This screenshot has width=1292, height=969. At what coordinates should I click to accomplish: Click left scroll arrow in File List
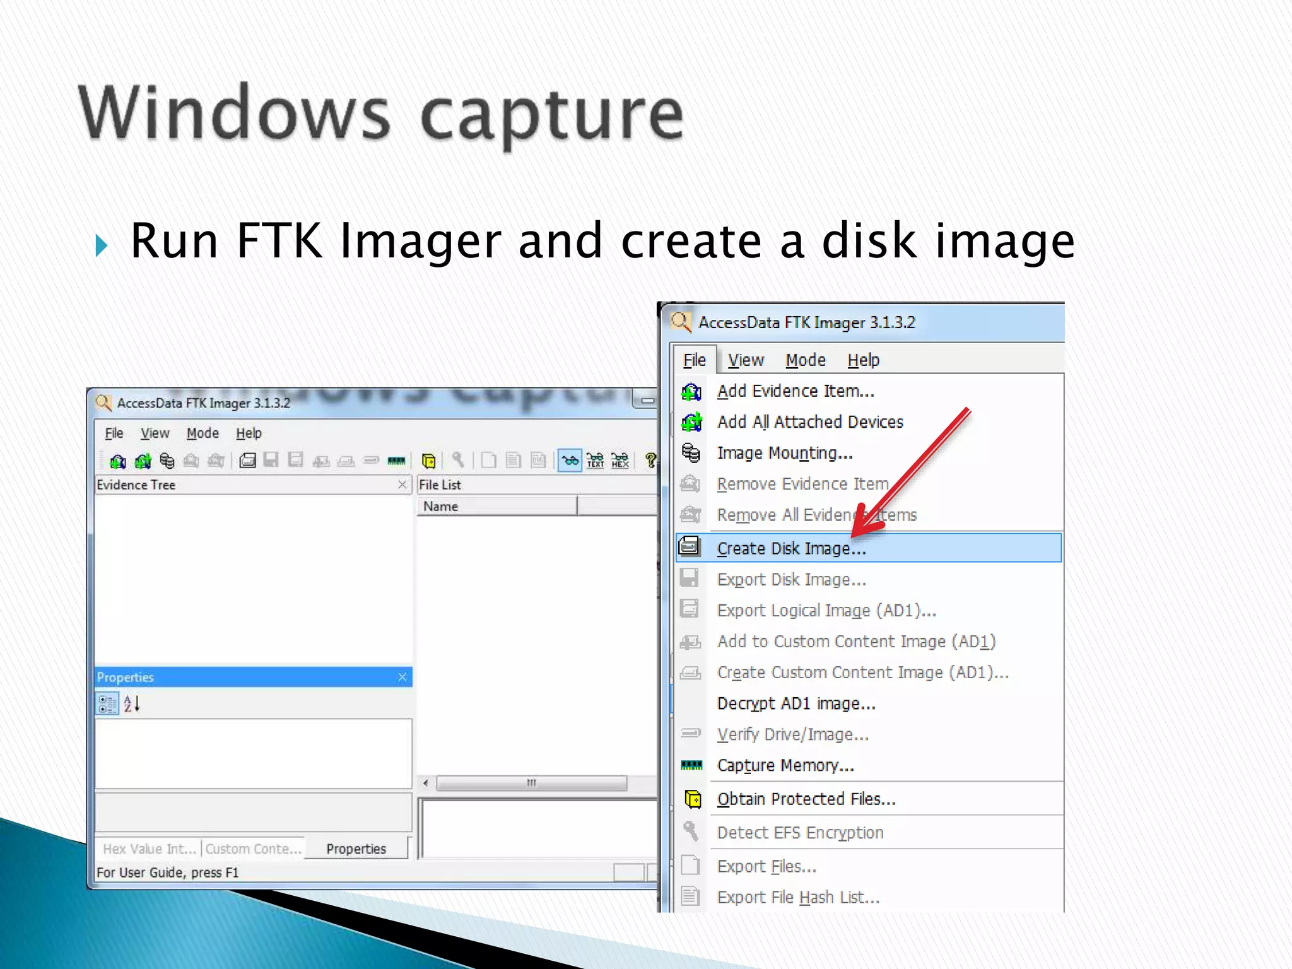[426, 783]
